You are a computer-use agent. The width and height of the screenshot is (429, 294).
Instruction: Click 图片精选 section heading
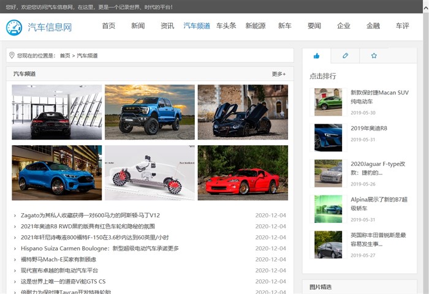point(321,287)
